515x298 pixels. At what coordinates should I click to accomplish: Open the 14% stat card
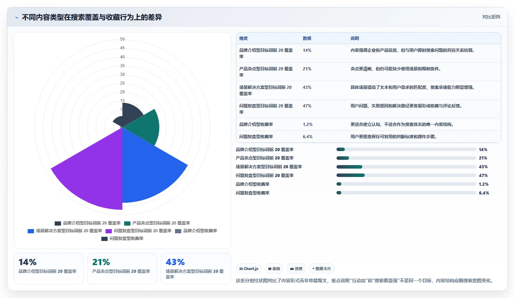pos(49,268)
